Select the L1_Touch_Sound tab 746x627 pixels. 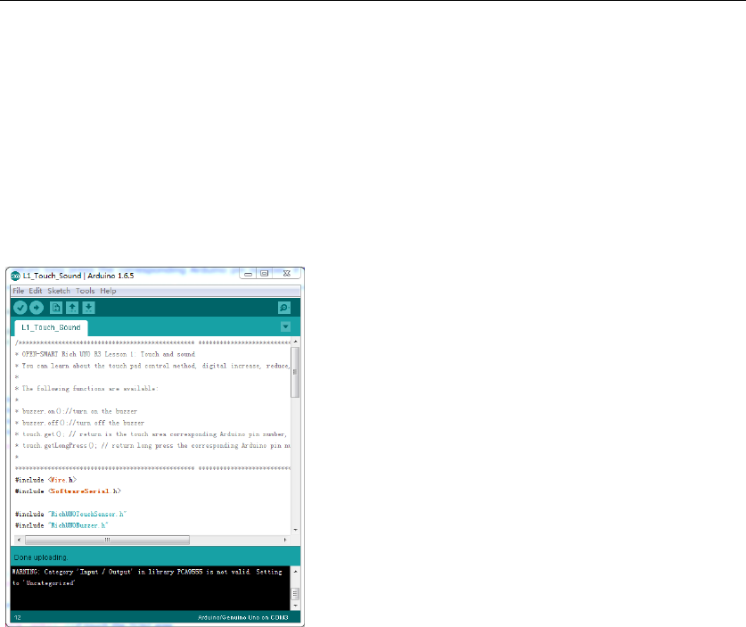[x=51, y=327]
